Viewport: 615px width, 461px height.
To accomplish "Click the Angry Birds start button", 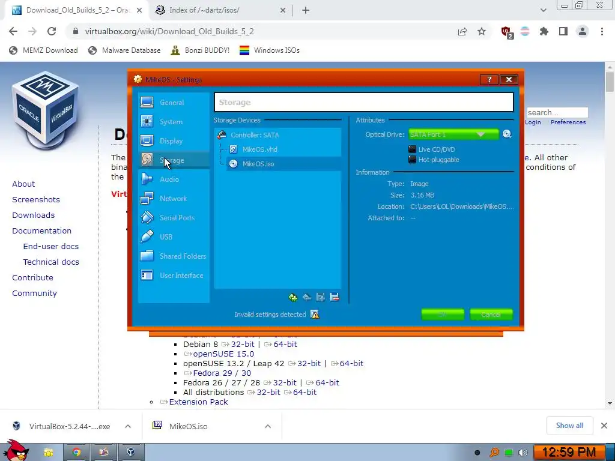I will point(16,450).
